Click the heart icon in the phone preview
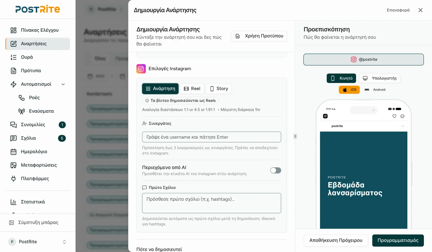 [x=394, y=116]
